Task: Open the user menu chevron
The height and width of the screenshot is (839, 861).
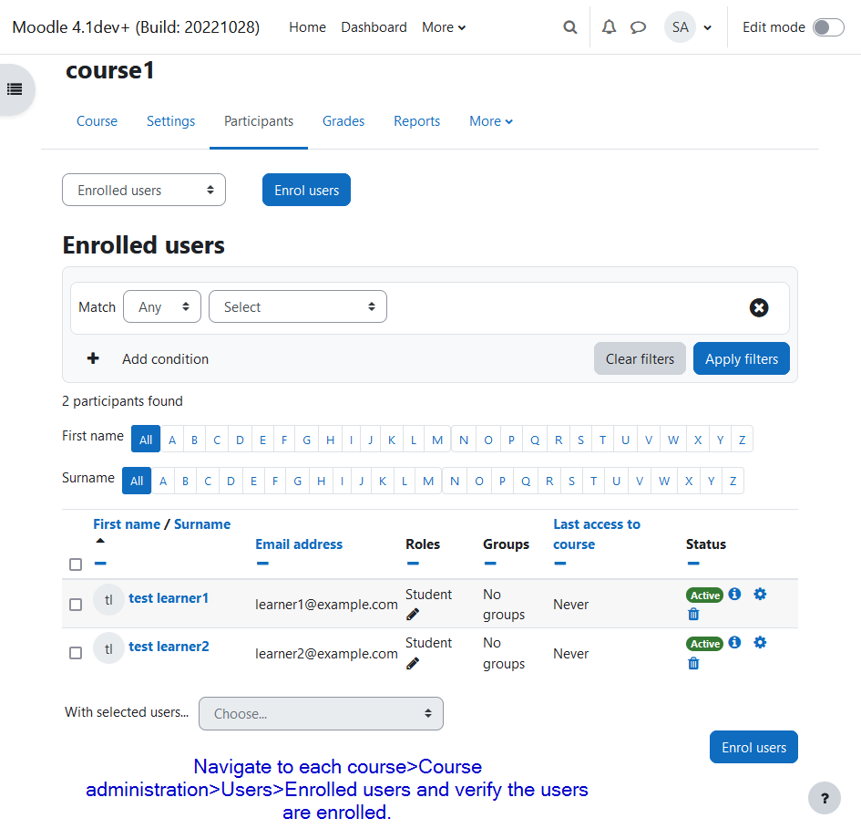Action: point(707,27)
